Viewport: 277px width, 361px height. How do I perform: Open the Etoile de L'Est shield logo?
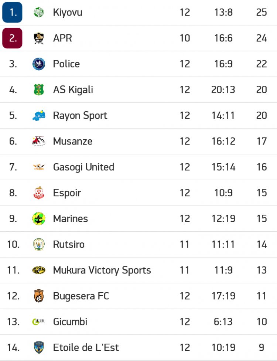[39, 348]
